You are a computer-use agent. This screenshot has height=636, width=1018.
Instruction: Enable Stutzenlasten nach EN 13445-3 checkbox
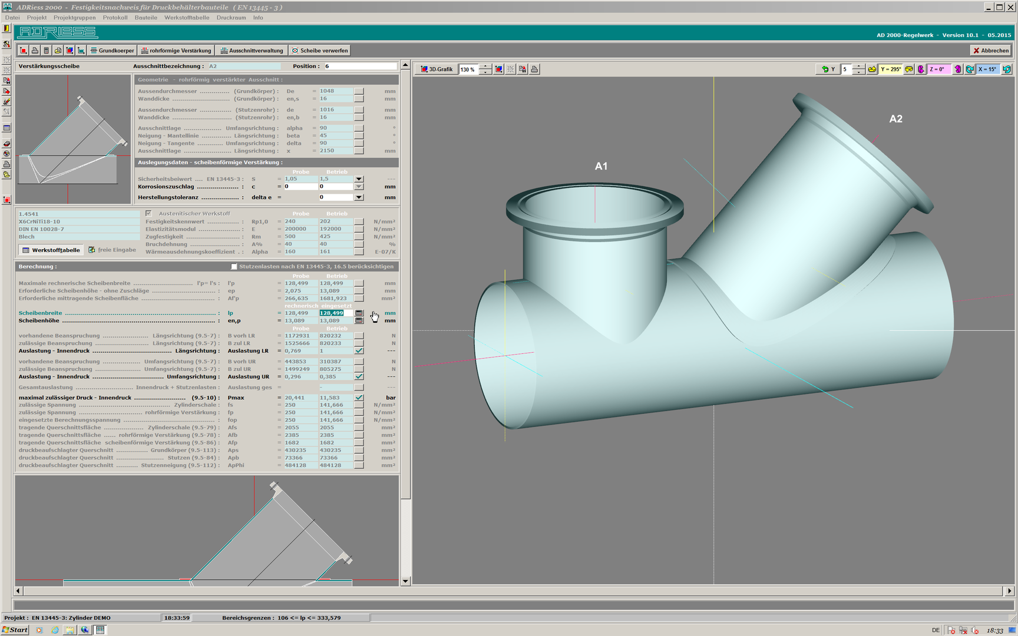click(234, 267)
